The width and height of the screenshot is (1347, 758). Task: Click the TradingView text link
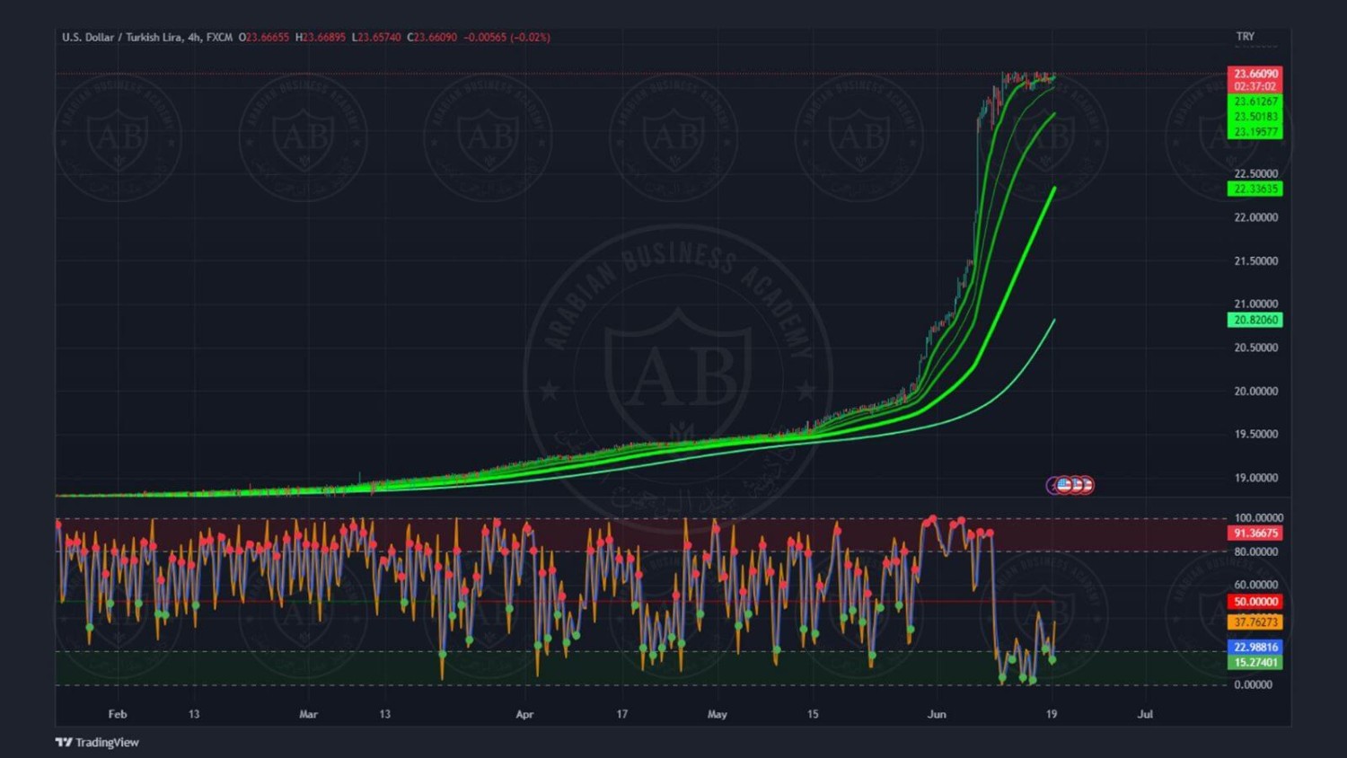107,743
